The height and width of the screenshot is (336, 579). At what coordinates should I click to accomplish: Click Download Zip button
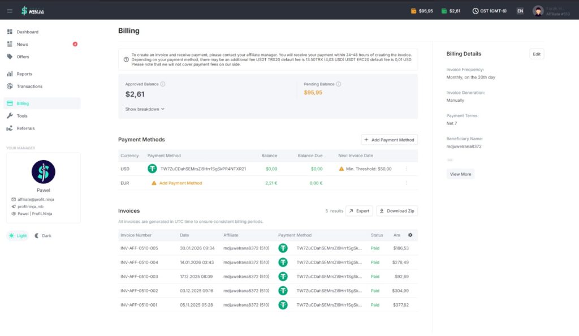[x=397, y=211]
